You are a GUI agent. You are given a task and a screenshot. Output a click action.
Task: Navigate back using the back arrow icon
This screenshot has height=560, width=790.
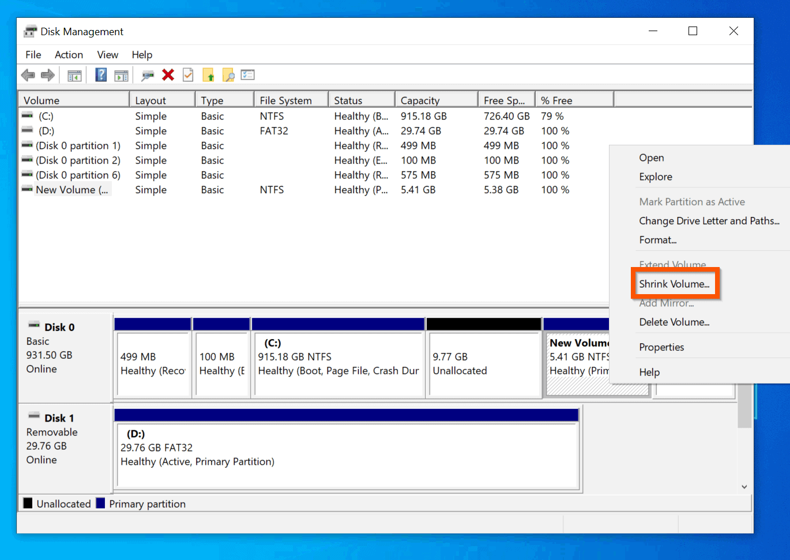(x=28, y=75)
